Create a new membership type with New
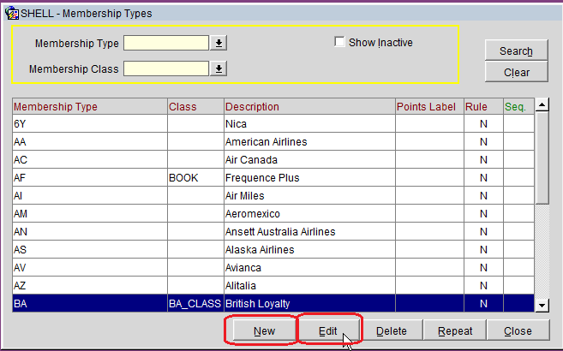The height and width of the screenshot is (351, 563). click(264, 330)
